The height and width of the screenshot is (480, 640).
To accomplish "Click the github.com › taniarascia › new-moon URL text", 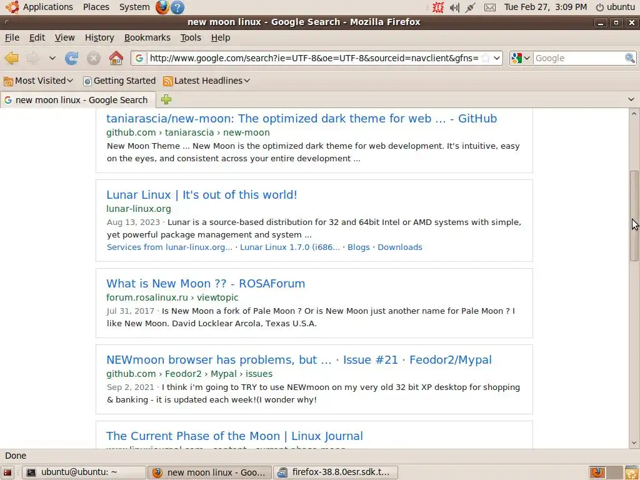I will point(187,132).
